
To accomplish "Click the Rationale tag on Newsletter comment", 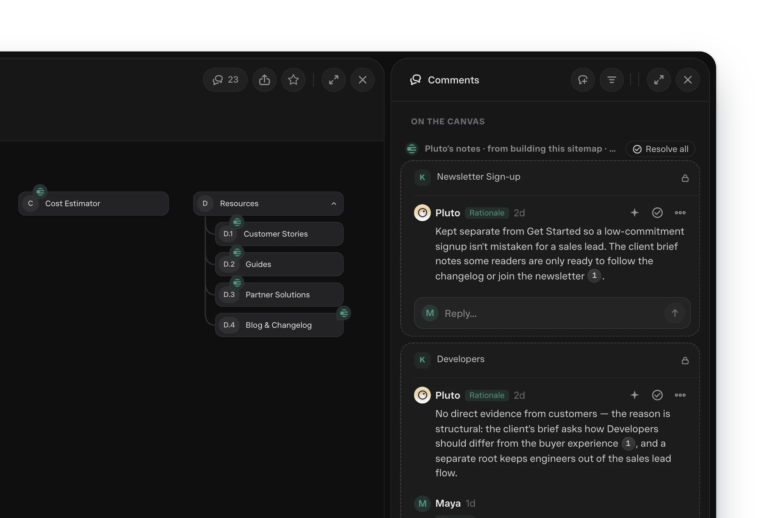I will [x=487, y=213].
